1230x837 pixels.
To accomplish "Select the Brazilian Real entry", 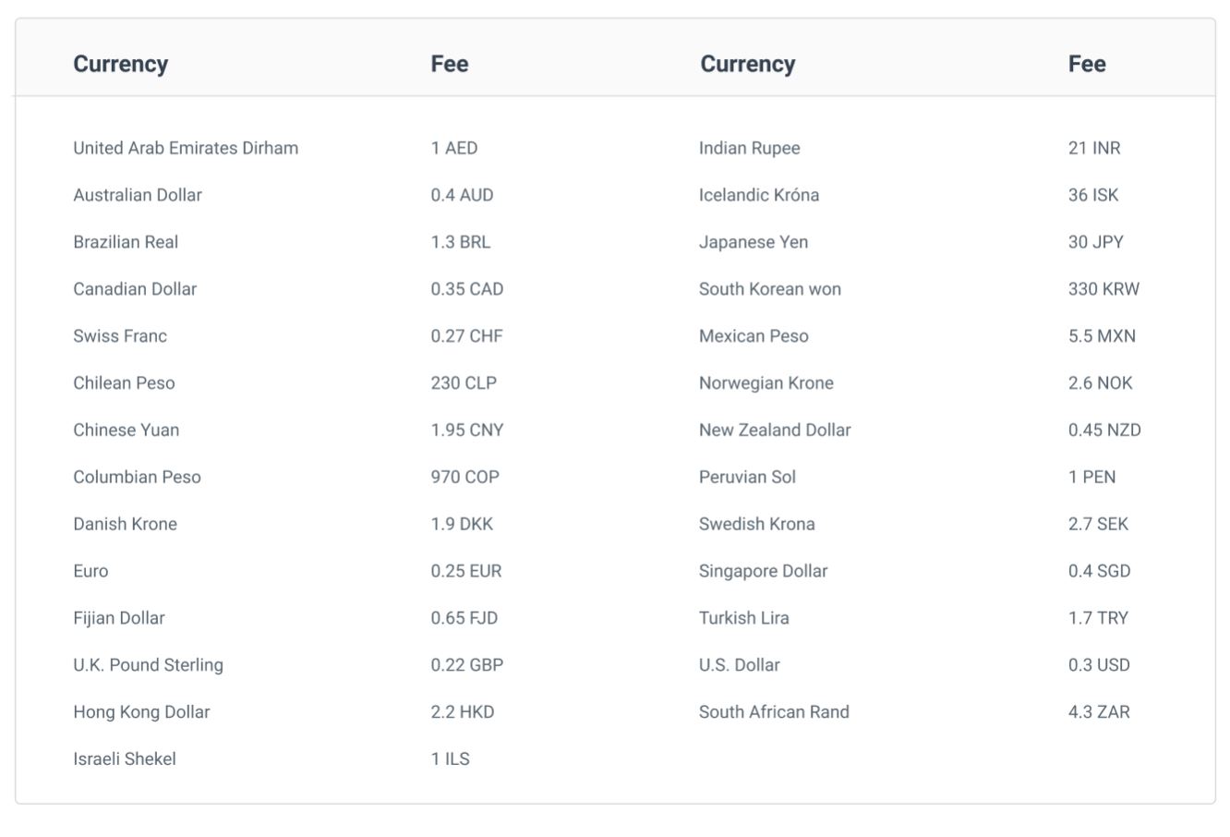I will click(x=126, y=242).
